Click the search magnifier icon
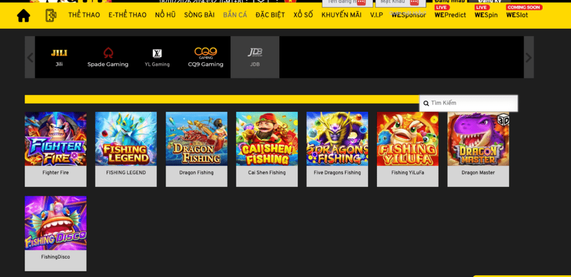This screenshot has width=571, height=277. pos(426,103)
